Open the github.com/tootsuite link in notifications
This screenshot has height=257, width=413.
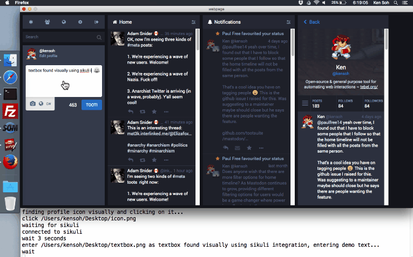coord(242,136)
